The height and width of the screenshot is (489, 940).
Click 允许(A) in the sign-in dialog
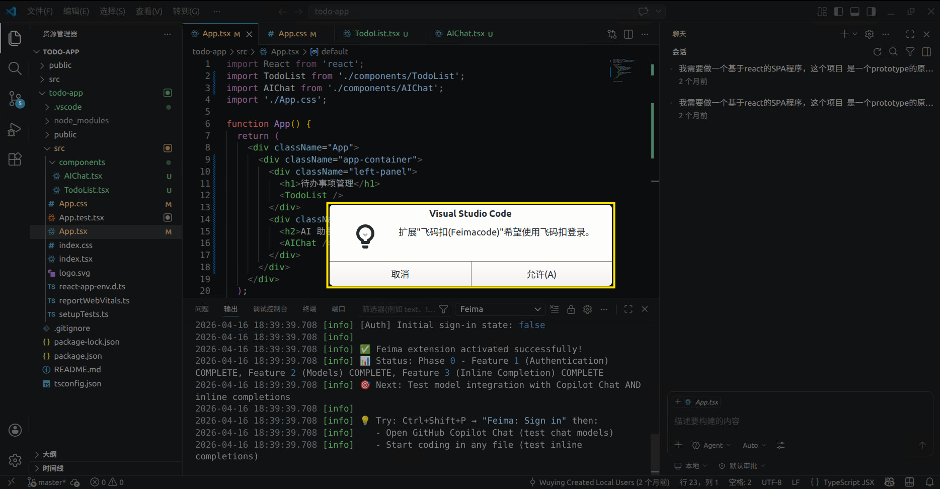[541, 274]
